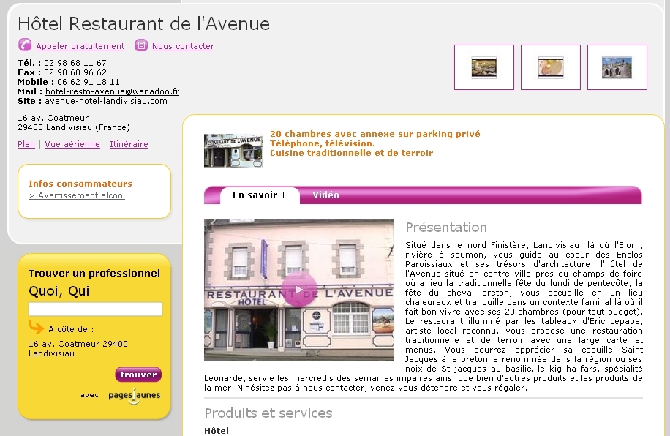670x436 pixels.
Task: Open the Nous contacter link
Action: tap(183, 46)
